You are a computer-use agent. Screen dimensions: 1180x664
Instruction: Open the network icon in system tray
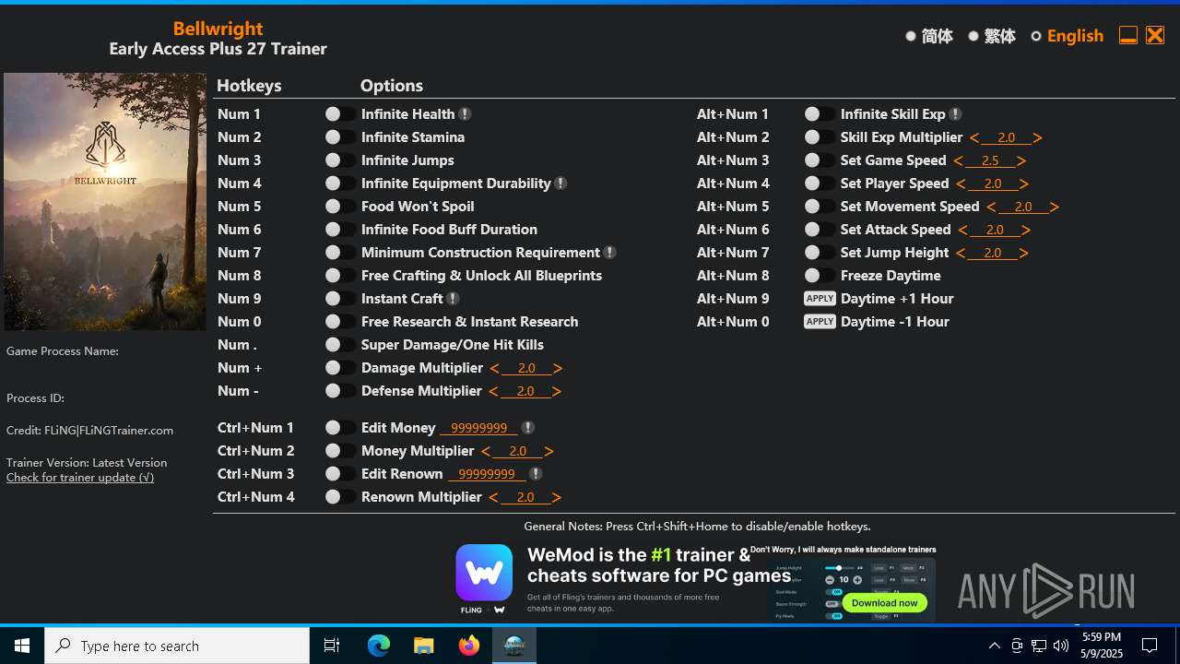(x=1039, y=646)
